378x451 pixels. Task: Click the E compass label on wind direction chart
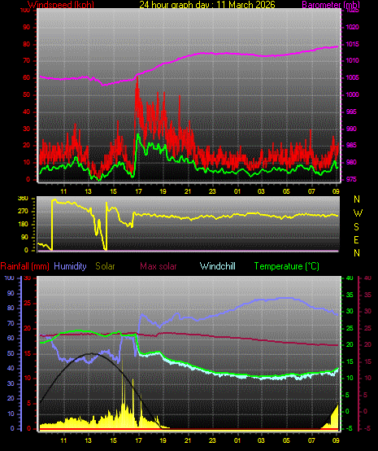356,239
